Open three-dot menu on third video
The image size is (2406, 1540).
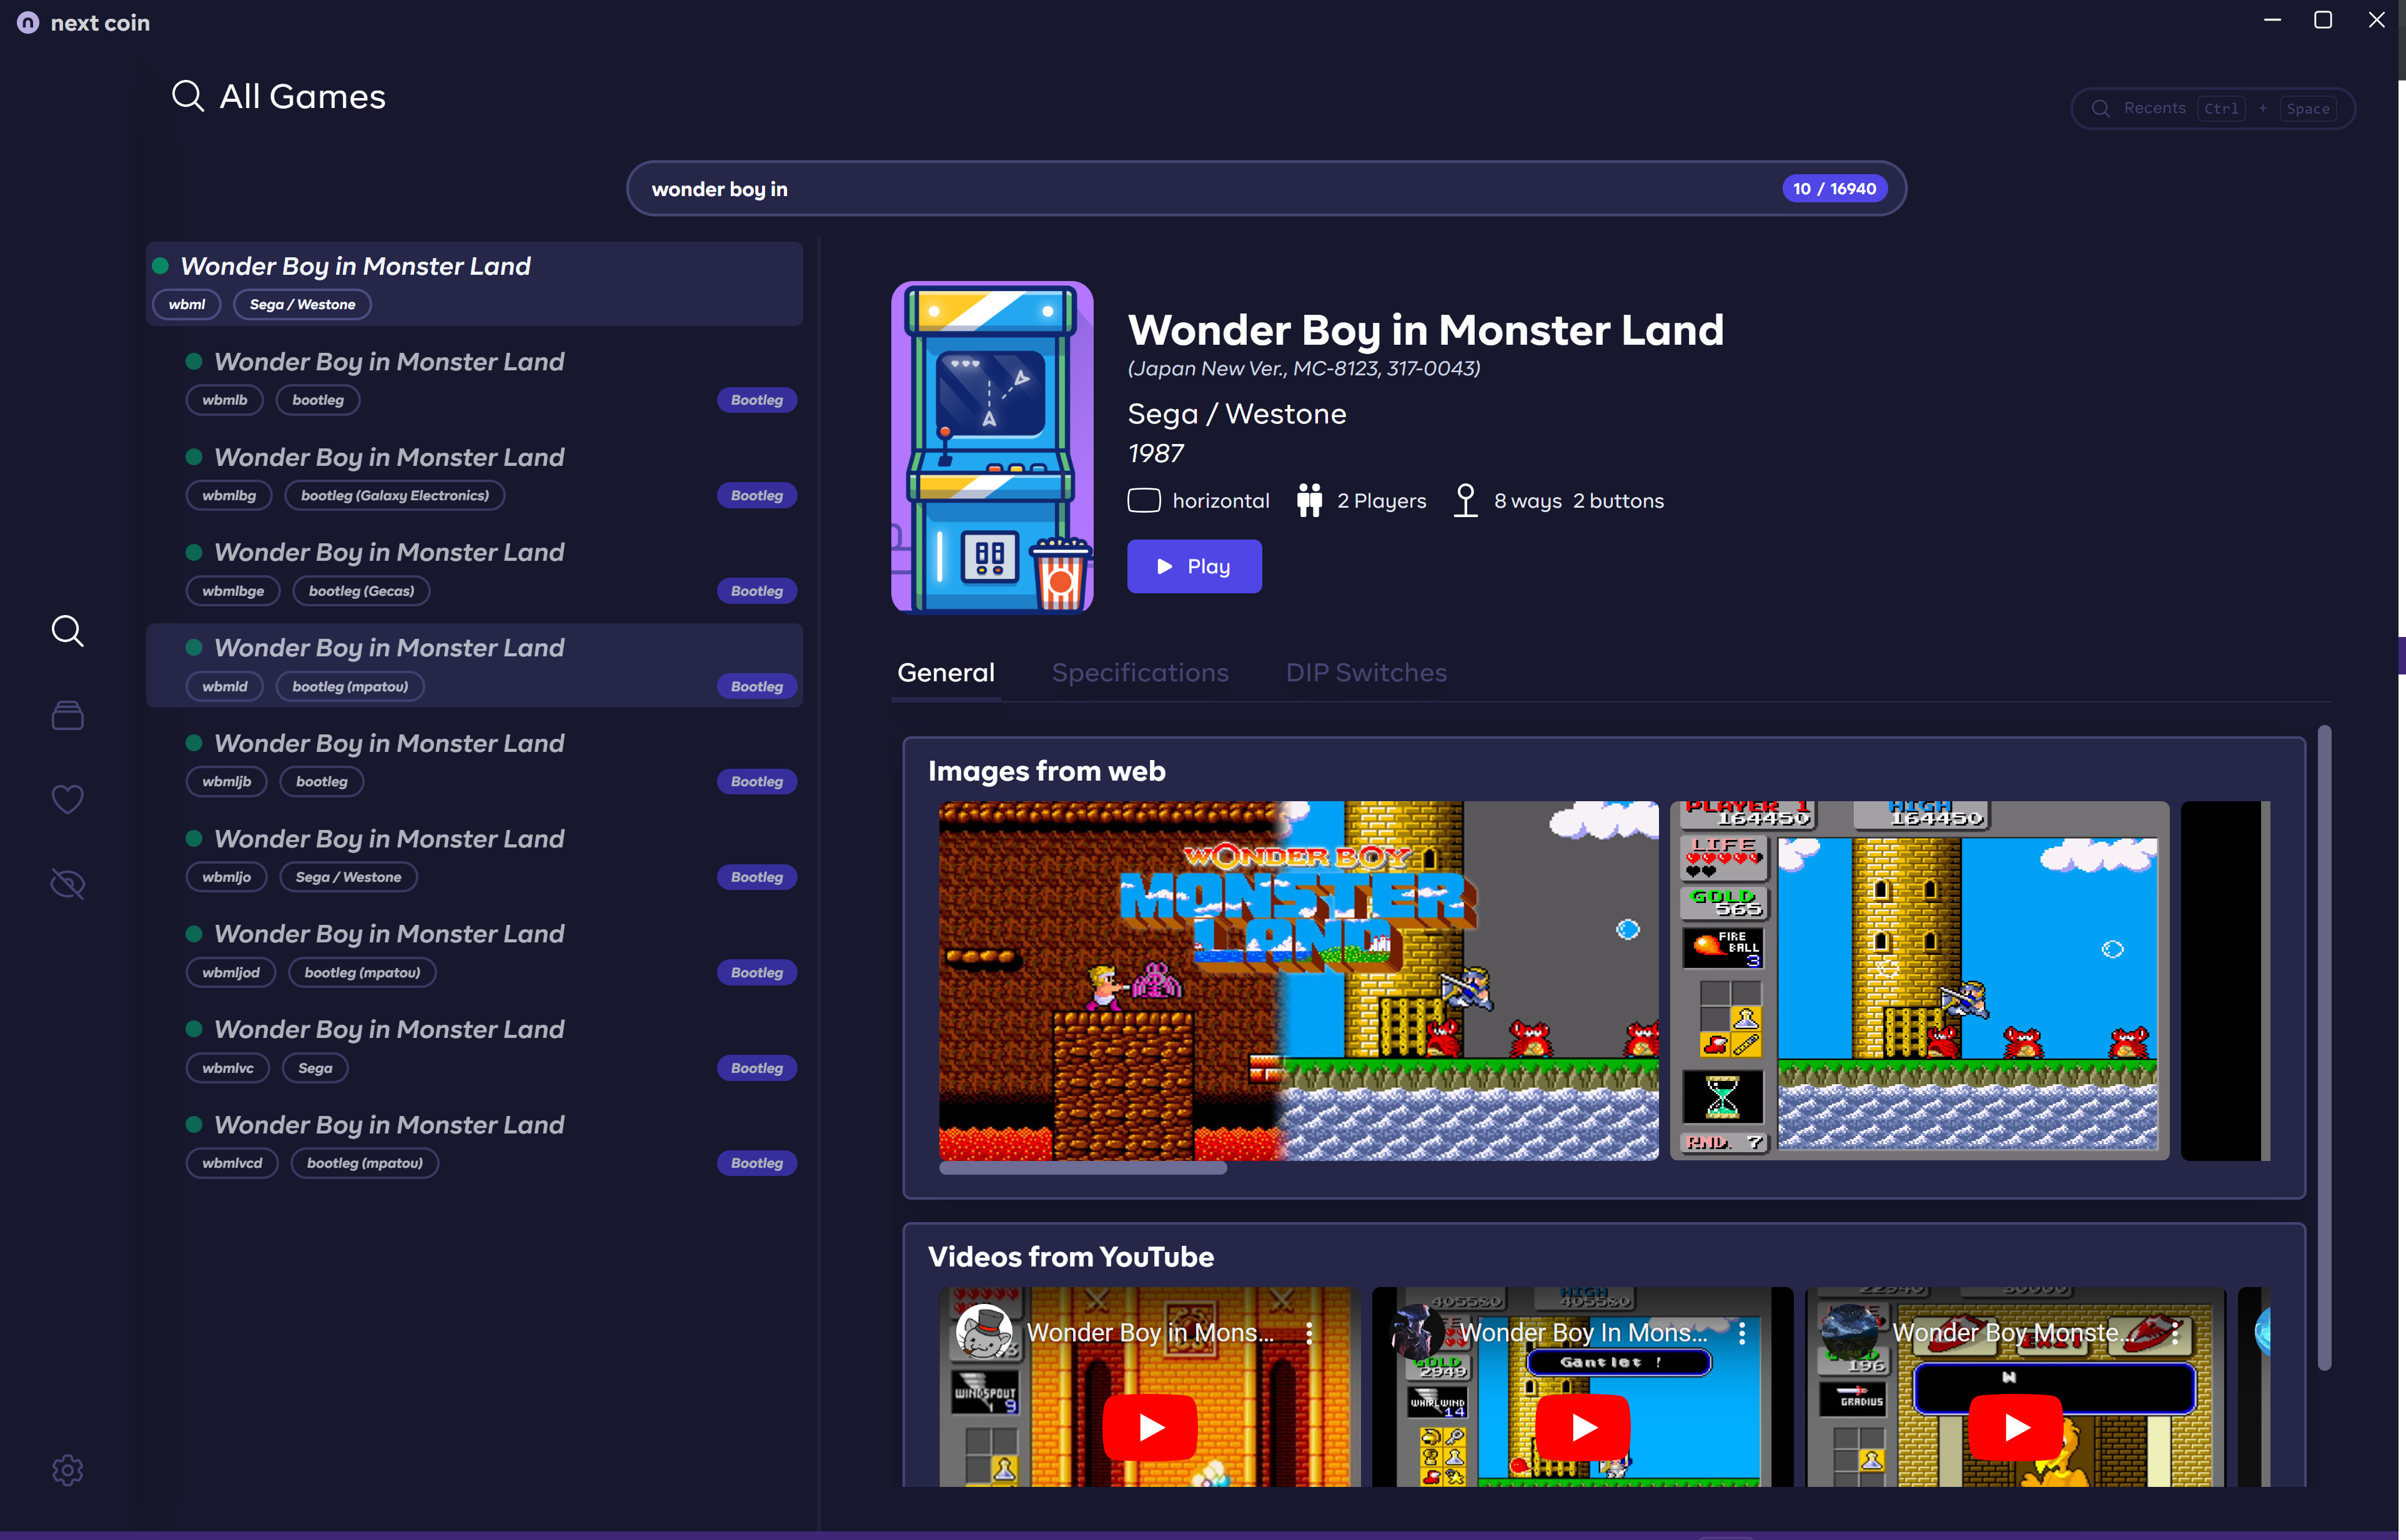pyautogui.click(x=2175, y=1332)
